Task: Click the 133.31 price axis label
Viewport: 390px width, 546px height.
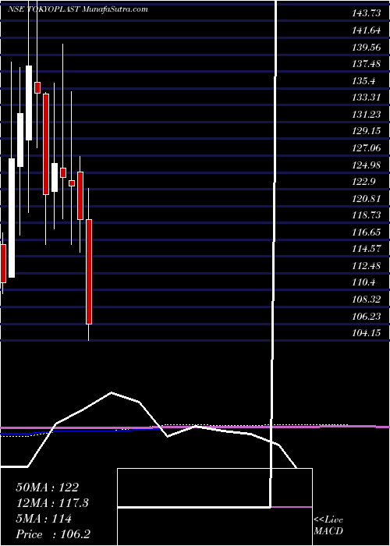Action: [x=367, y=97]
